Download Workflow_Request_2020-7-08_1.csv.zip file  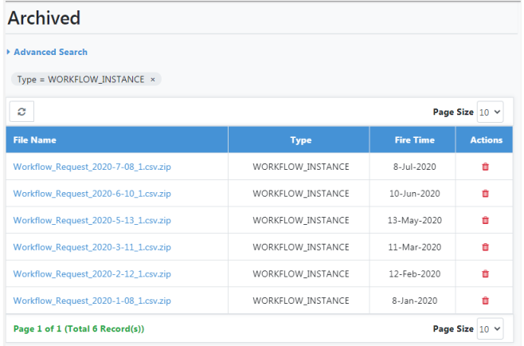[x=92, y=167]
